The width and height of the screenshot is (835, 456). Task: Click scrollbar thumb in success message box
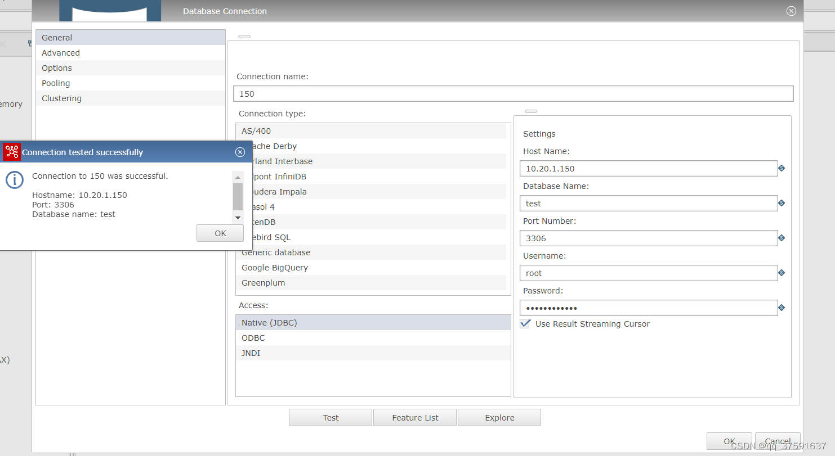click(238, 196)
